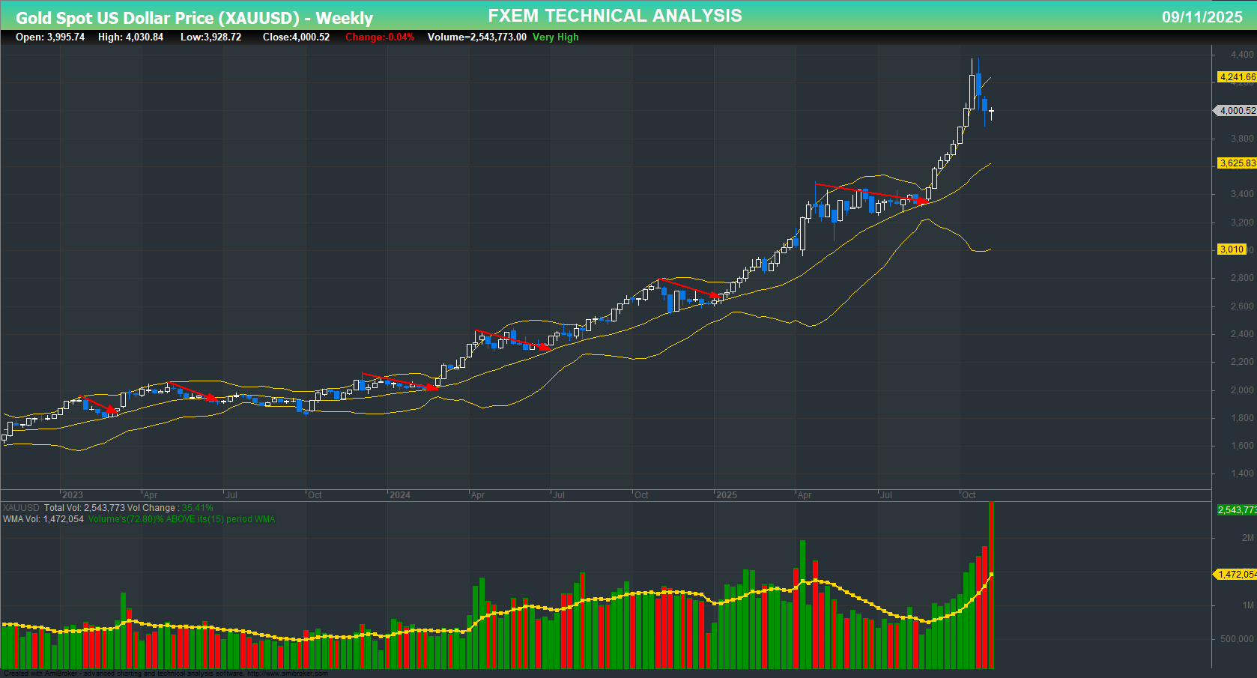Click the Very High volume indicator

(554, 37)
